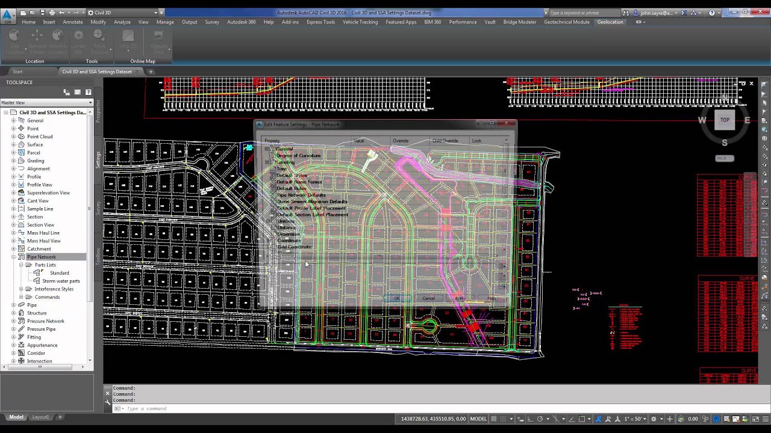Screen dimensions: 771x433
Task: Click the TOP face of the ViewCube
Action: [x=725, y=120]
